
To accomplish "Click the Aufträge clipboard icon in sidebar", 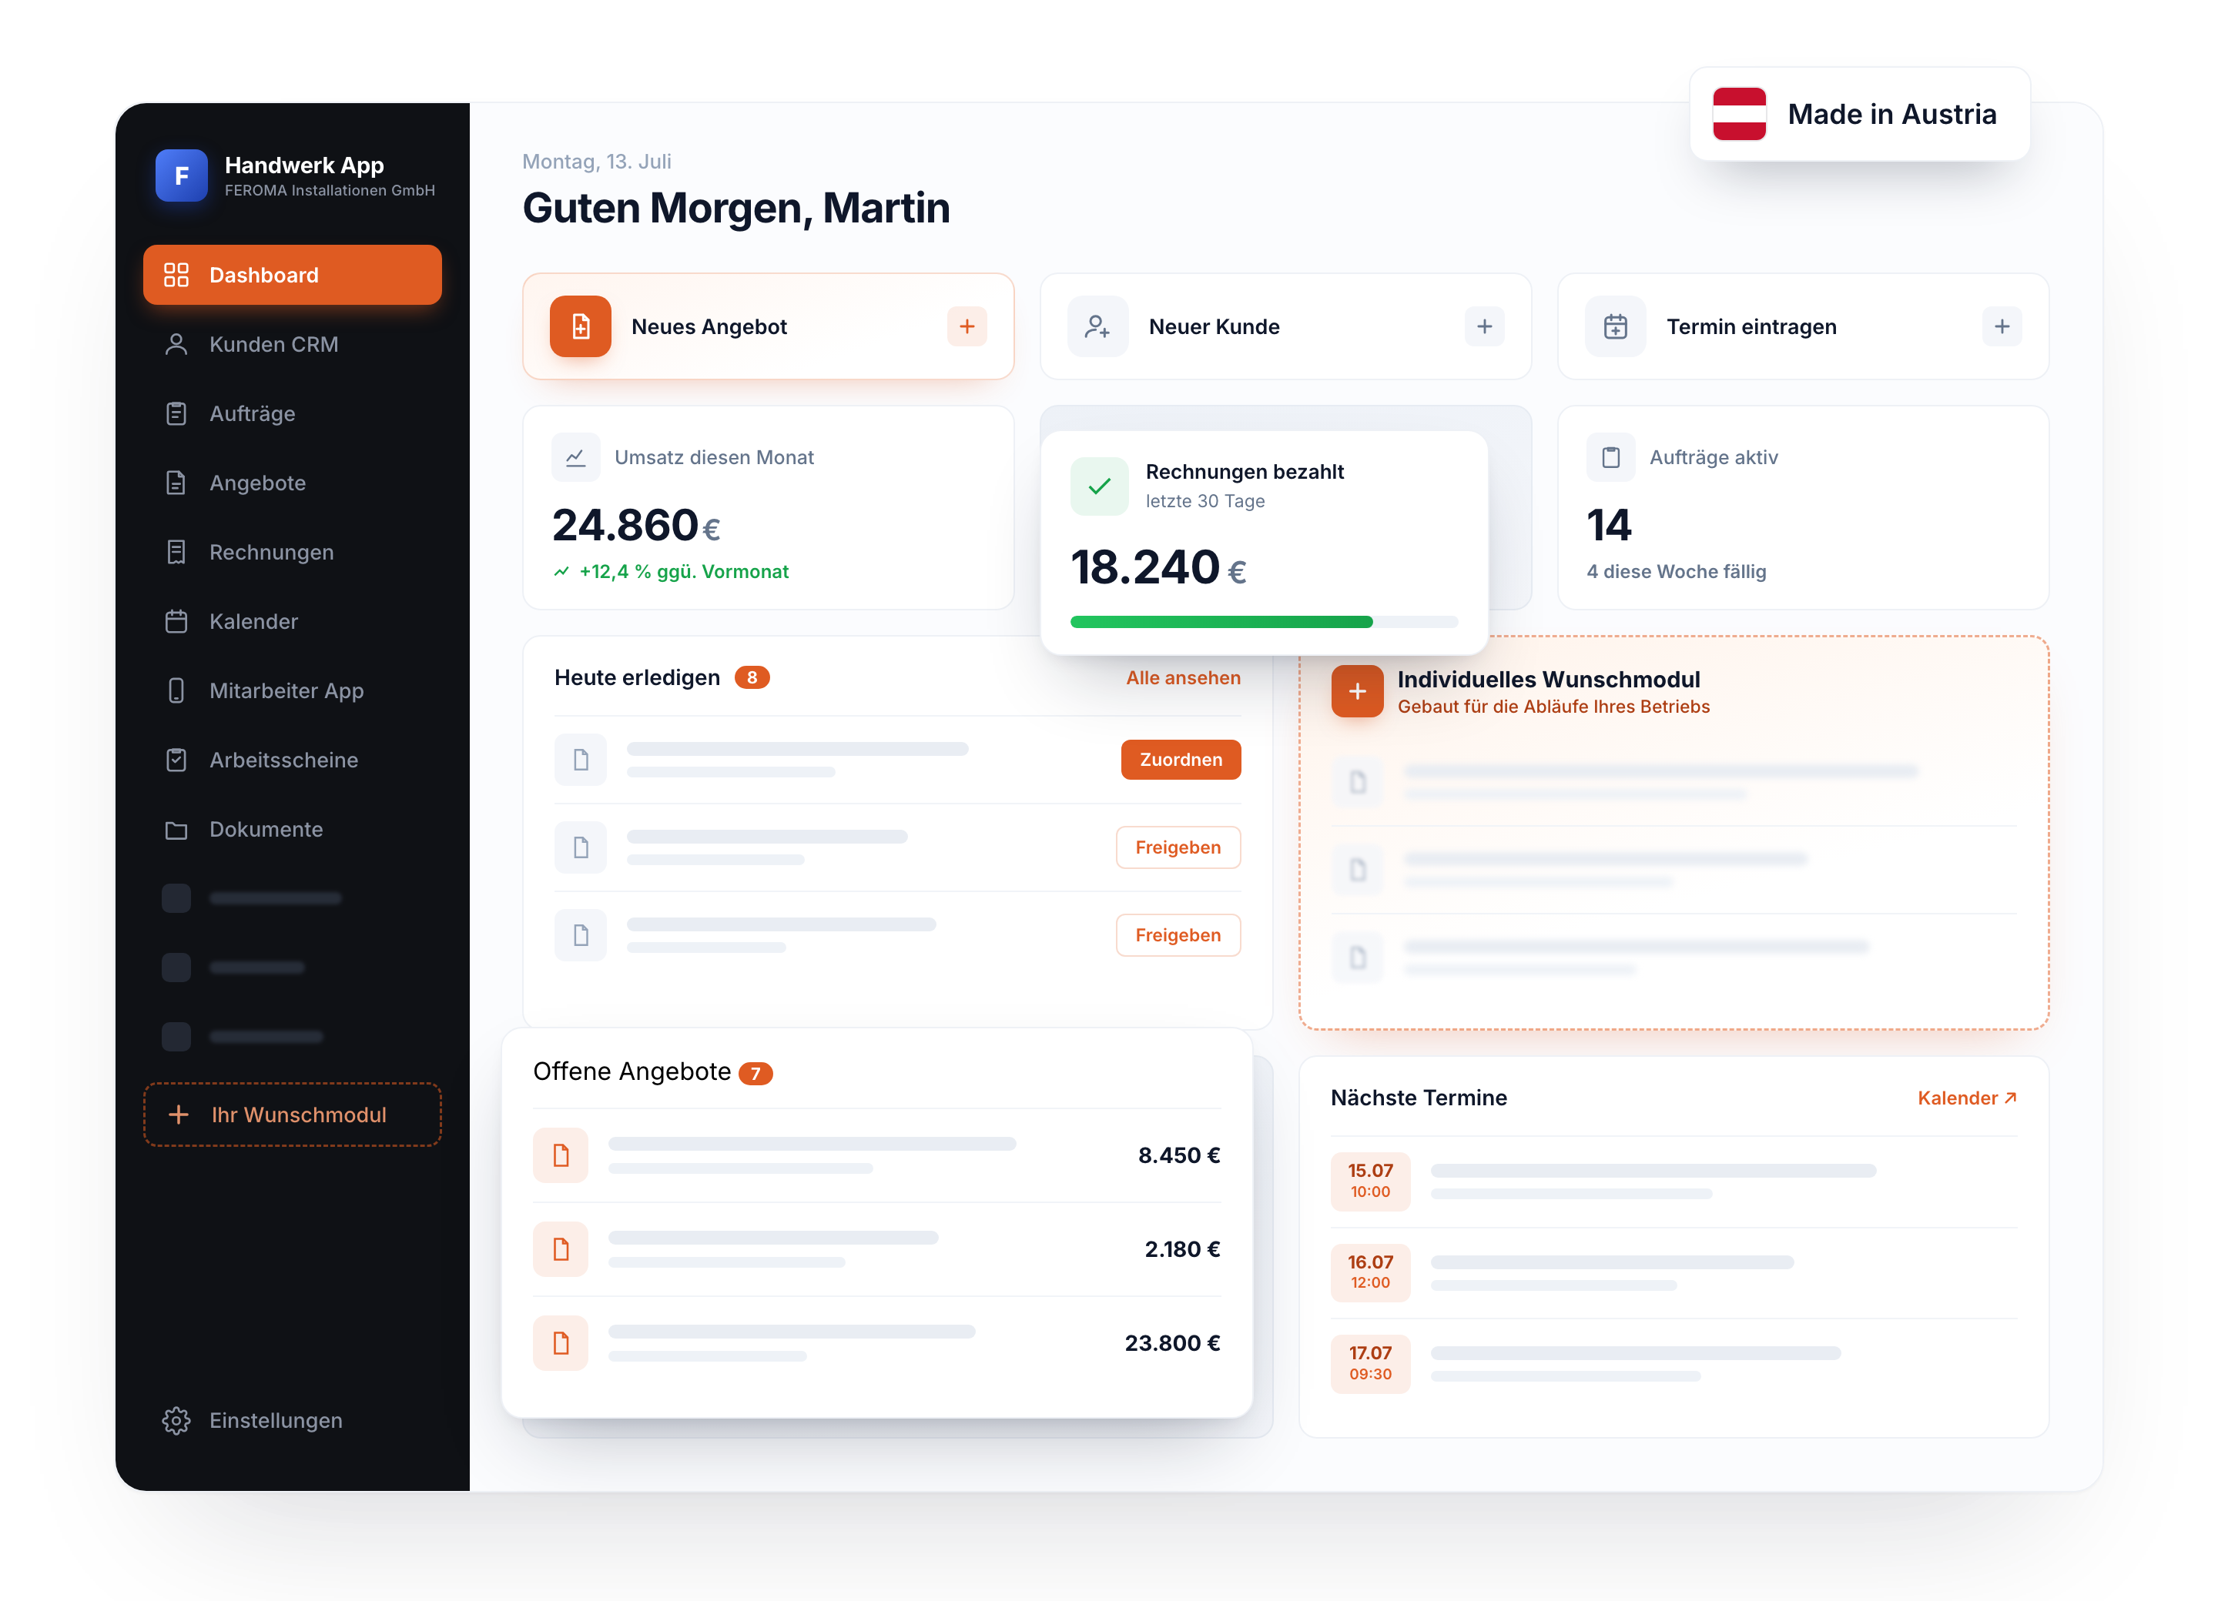I will coord(176,413).
